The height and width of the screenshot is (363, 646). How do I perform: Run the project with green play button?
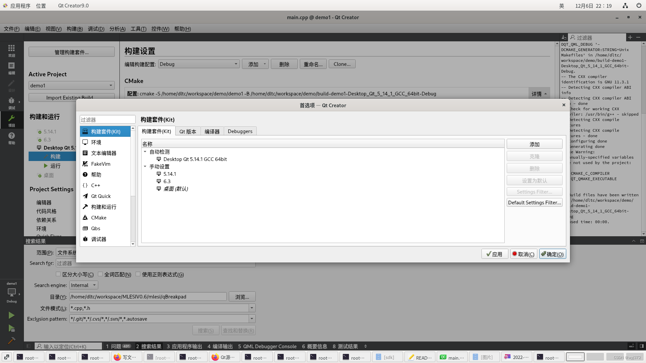(x=11, y=315)
